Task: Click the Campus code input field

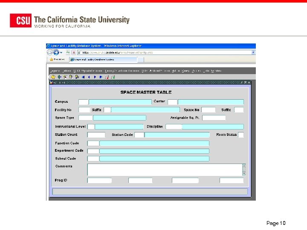Action: coord(84,102)
